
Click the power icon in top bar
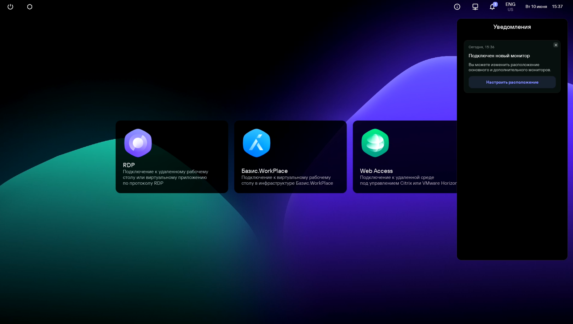click(10, 7)
